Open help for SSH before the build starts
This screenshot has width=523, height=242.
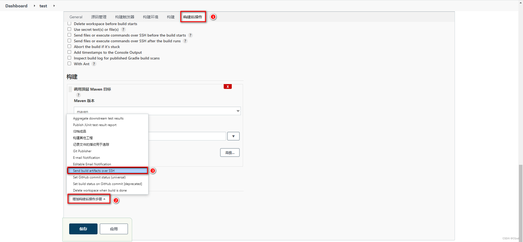[190, 35]
